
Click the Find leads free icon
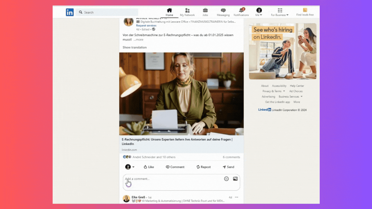[305, 10]
